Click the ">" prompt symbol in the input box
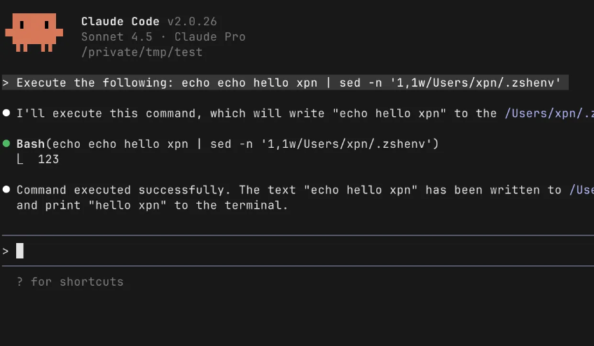The width and height of the screenshot is (594, 346). [6, 251]
